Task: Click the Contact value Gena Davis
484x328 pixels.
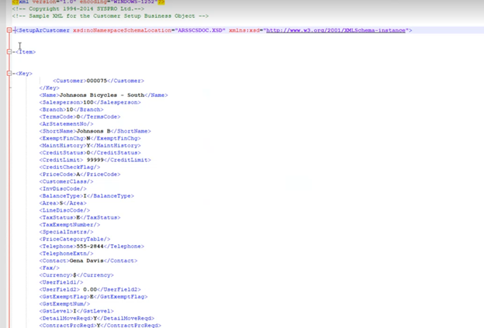Action: pyautogui.click(x=86, y=261)
